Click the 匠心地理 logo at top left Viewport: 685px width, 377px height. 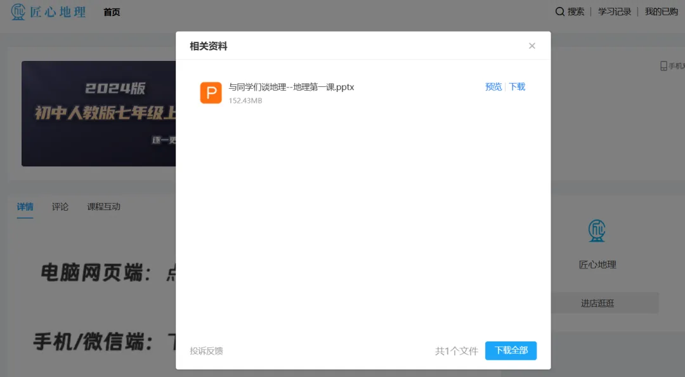[x=48, y=12]
